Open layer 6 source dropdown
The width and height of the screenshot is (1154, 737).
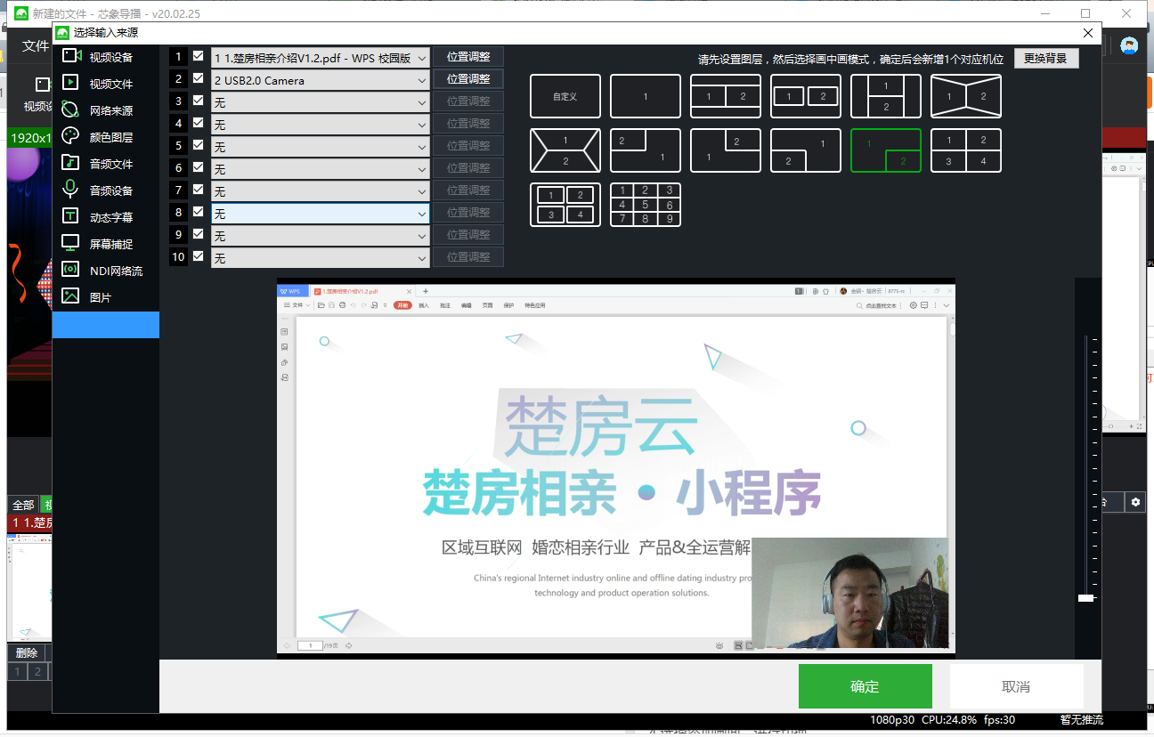(321, 169)
